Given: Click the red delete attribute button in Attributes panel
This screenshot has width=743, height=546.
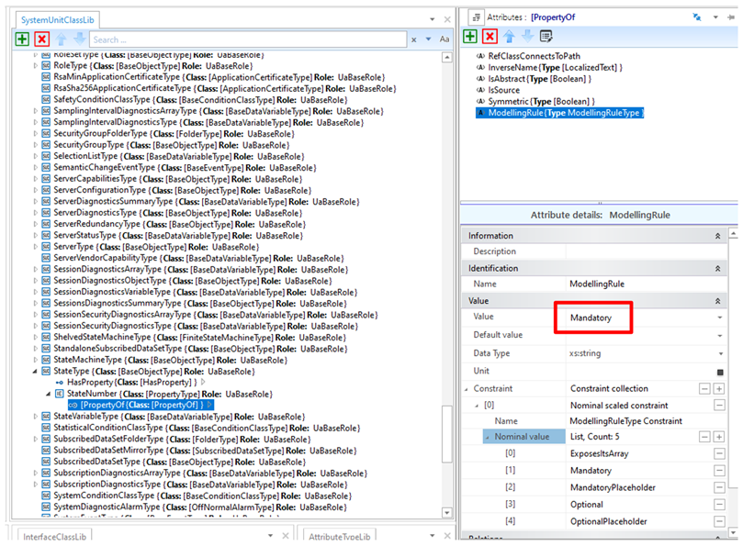Looking at the screenshot, I should 490,36.
